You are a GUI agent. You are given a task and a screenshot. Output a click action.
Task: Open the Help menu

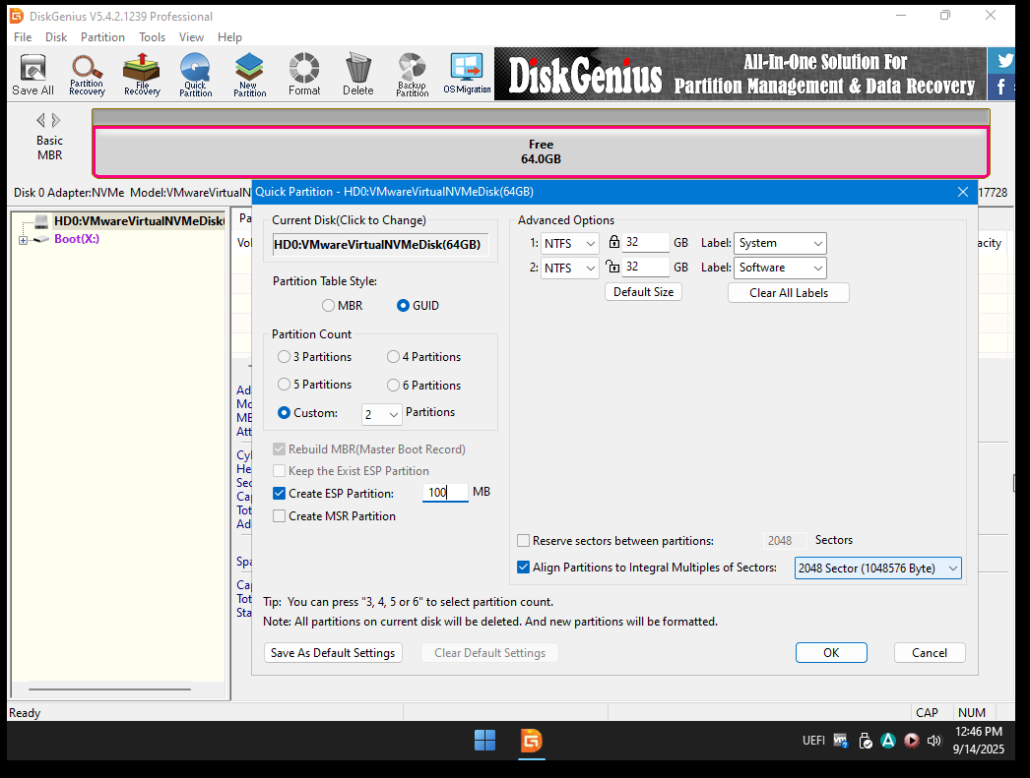229,37
